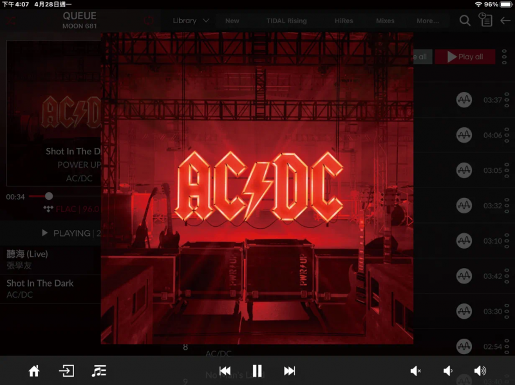The height and width of the screenshot is (385, 515).
Task: Open the music playlist queue icon
Action: tap(98, 371)
